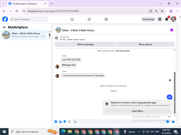Click the conversation list scrollbar down arrow

50,39
